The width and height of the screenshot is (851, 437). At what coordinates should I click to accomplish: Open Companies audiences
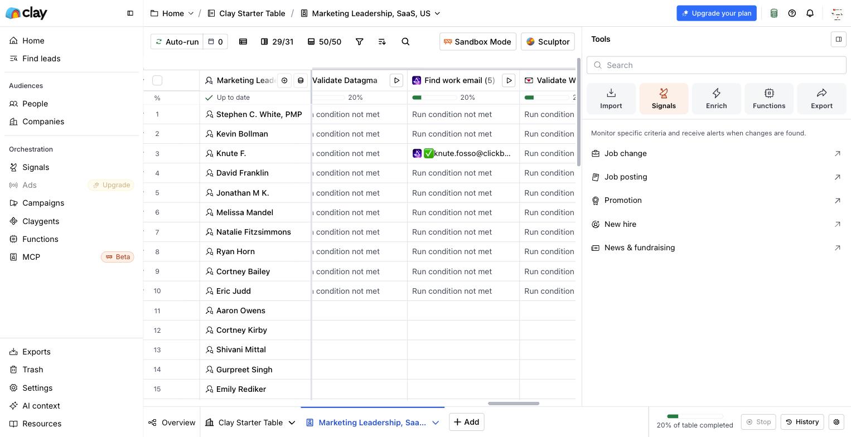coord(71,122)
